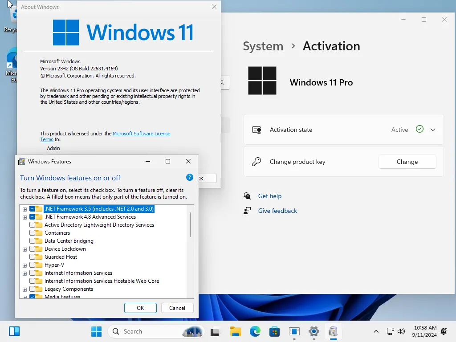Close the About Windows dialog
The height and width of the screenshot is (342, 456).
point(214,7)
